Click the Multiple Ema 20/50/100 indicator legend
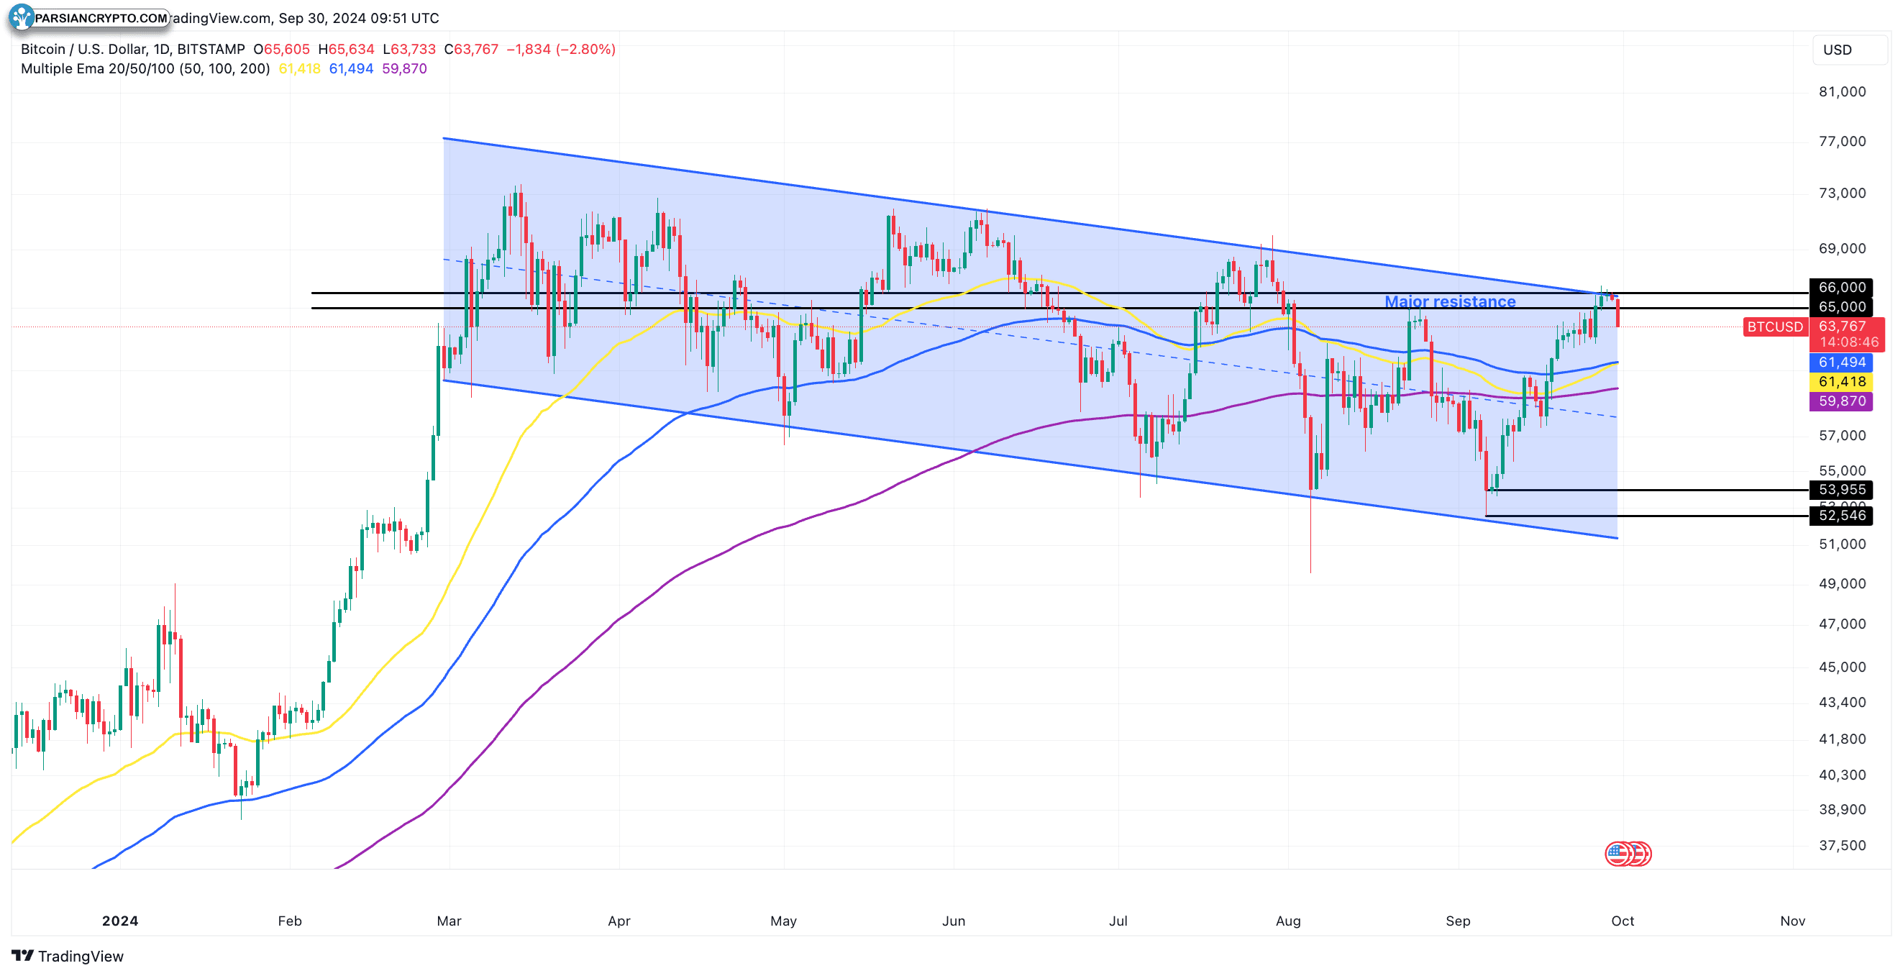Screen dimensions: 1903x976 click(x=145, y=69)
